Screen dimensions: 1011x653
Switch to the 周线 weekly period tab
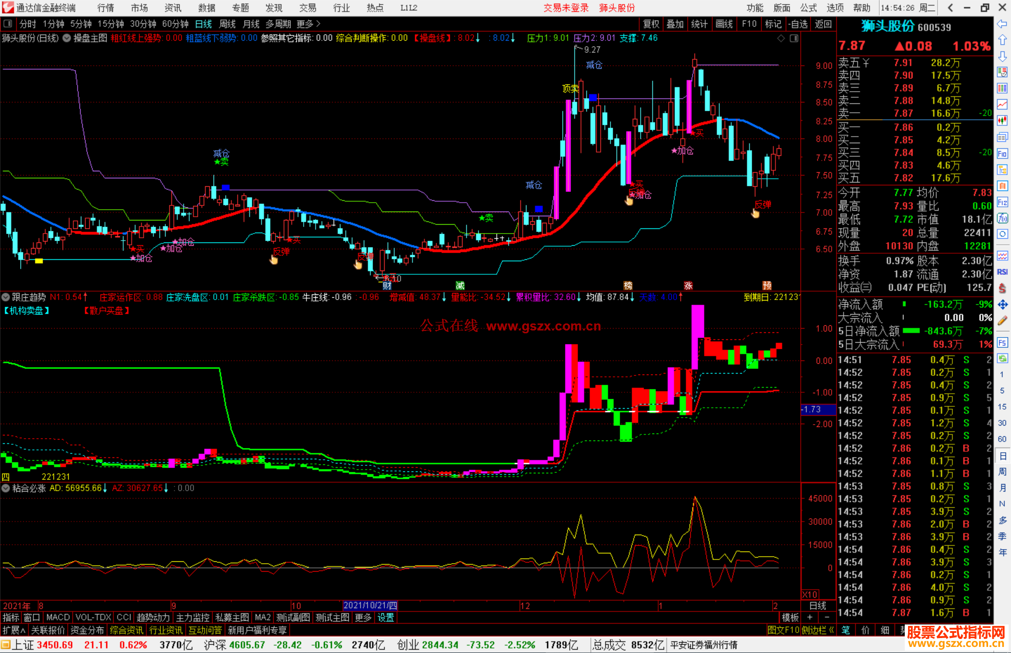[227, 24]
